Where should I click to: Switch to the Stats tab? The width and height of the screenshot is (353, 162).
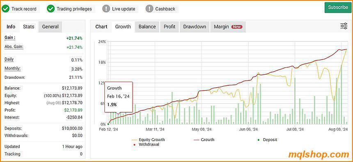(29, 27)
